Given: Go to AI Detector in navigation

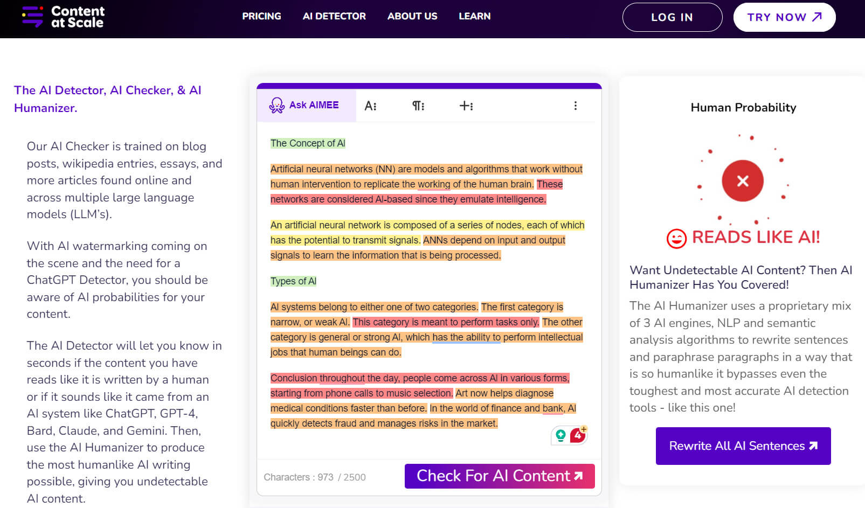Looking at the screenshot, I should pos(334,16).
